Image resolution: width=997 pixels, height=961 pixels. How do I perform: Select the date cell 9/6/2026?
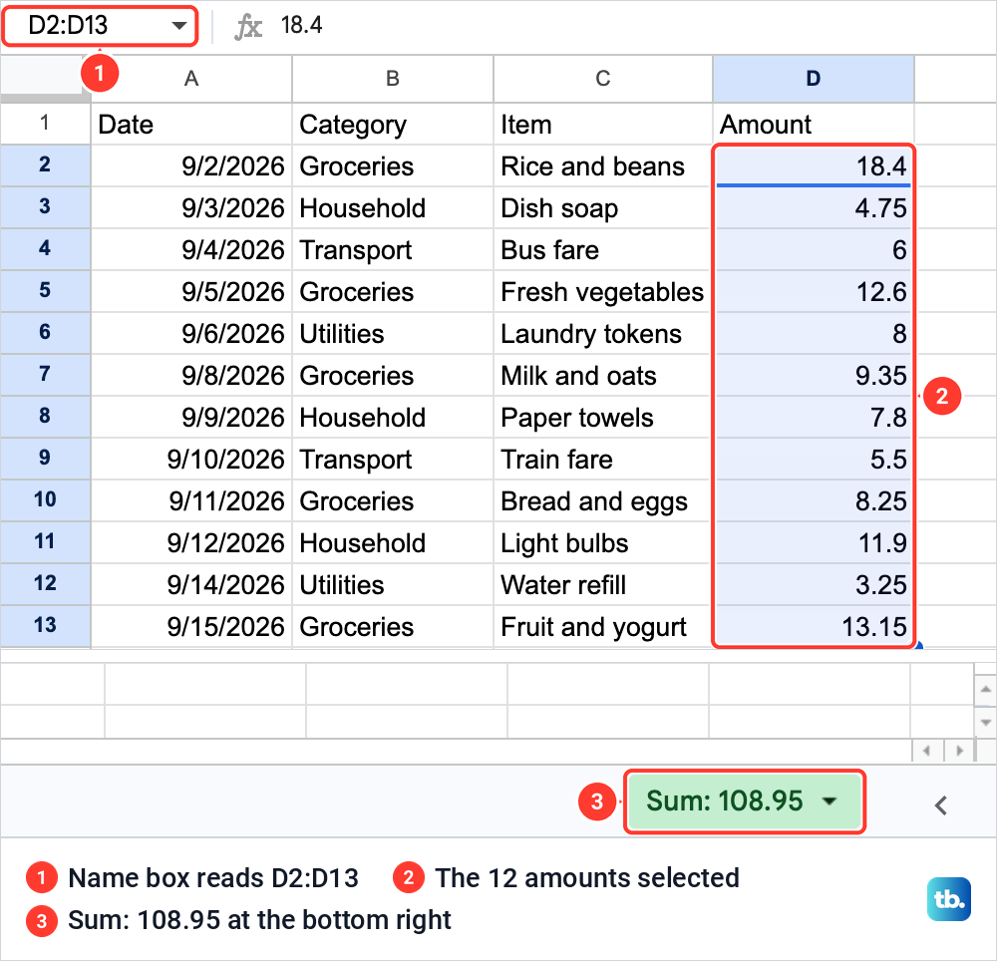click(x=191, y=333)
